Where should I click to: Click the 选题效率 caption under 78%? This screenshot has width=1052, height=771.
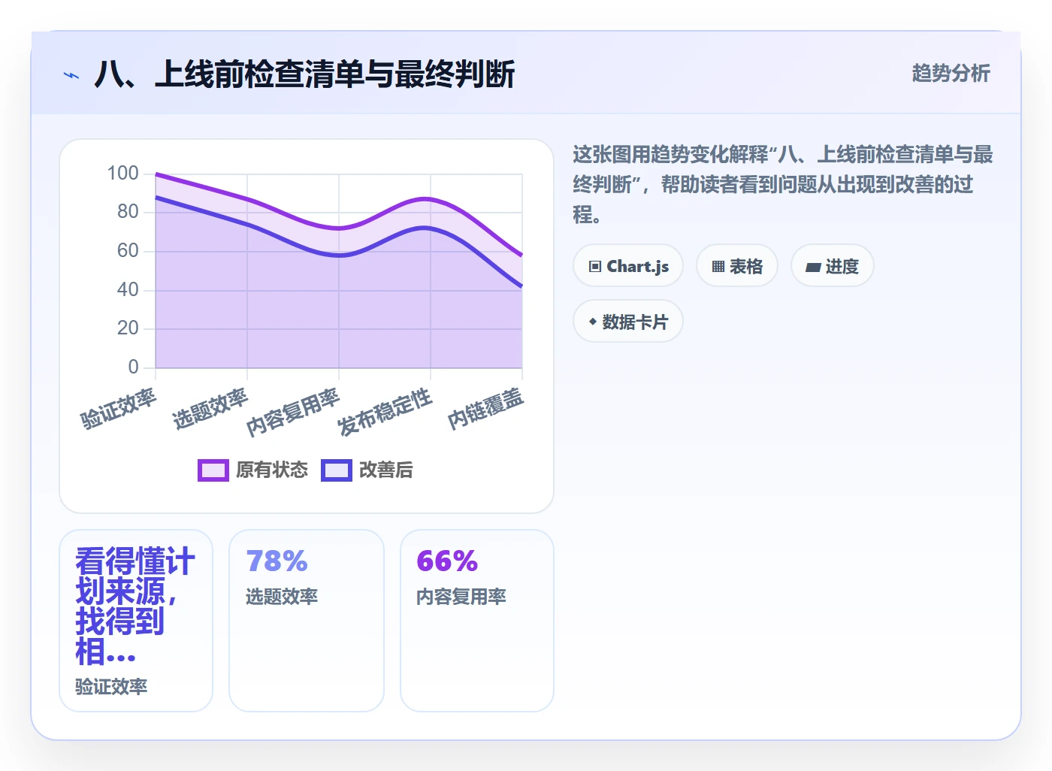click(282, 597)
